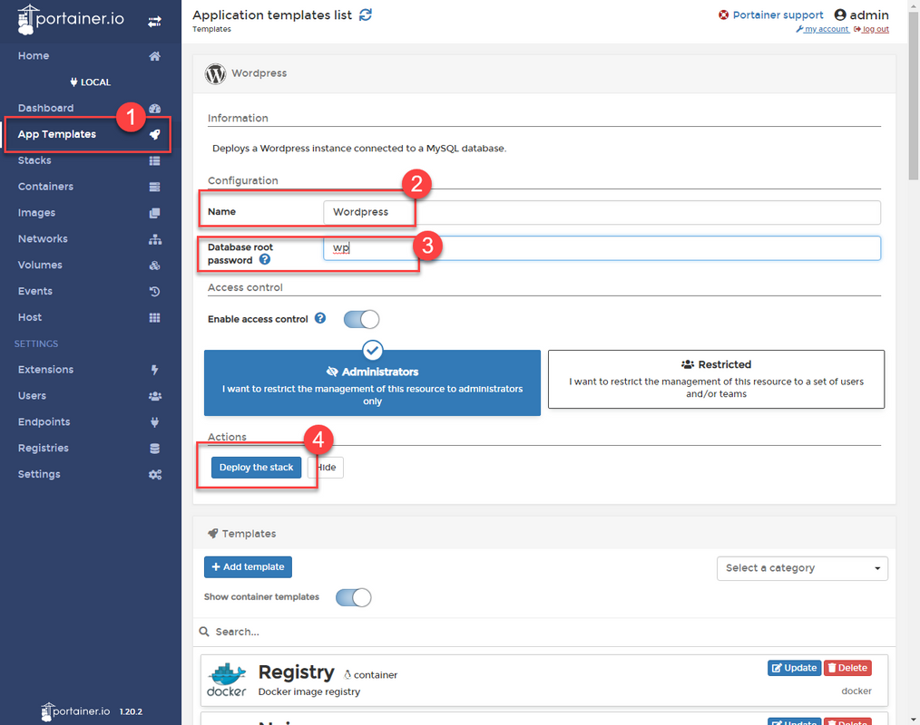Click the Stacks list icon

click(x=154, y=160)
